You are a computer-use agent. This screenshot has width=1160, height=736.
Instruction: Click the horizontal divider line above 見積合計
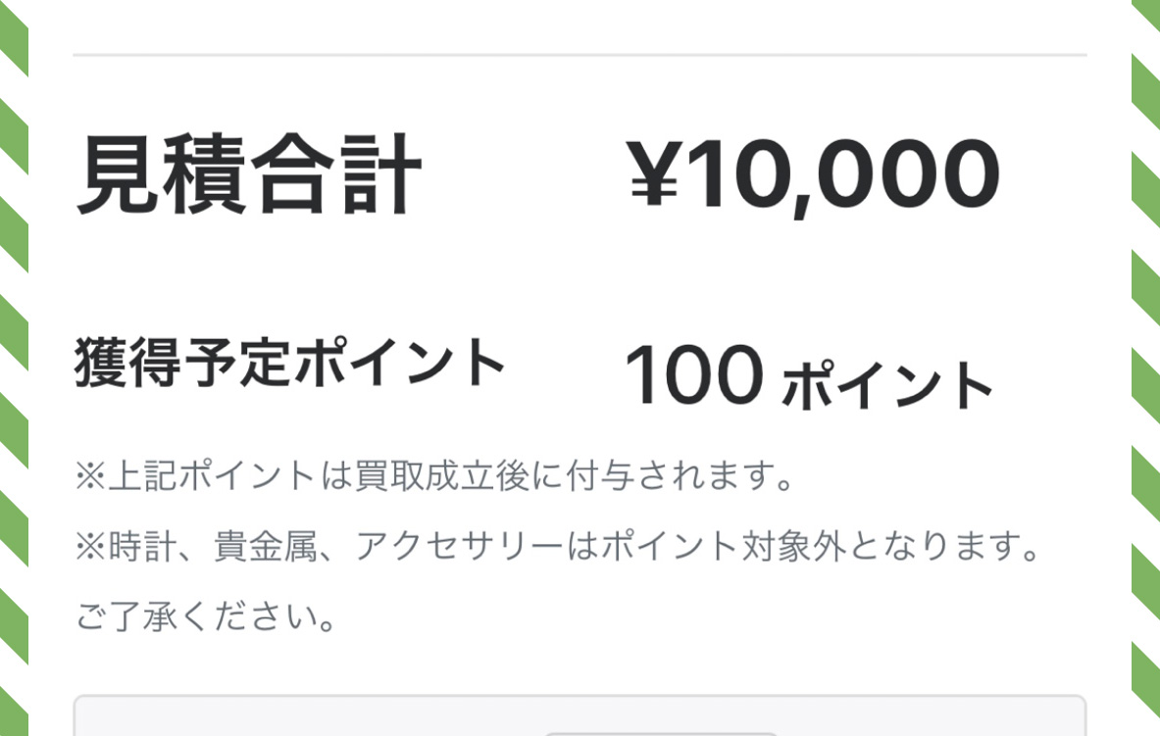coord(580,55)
